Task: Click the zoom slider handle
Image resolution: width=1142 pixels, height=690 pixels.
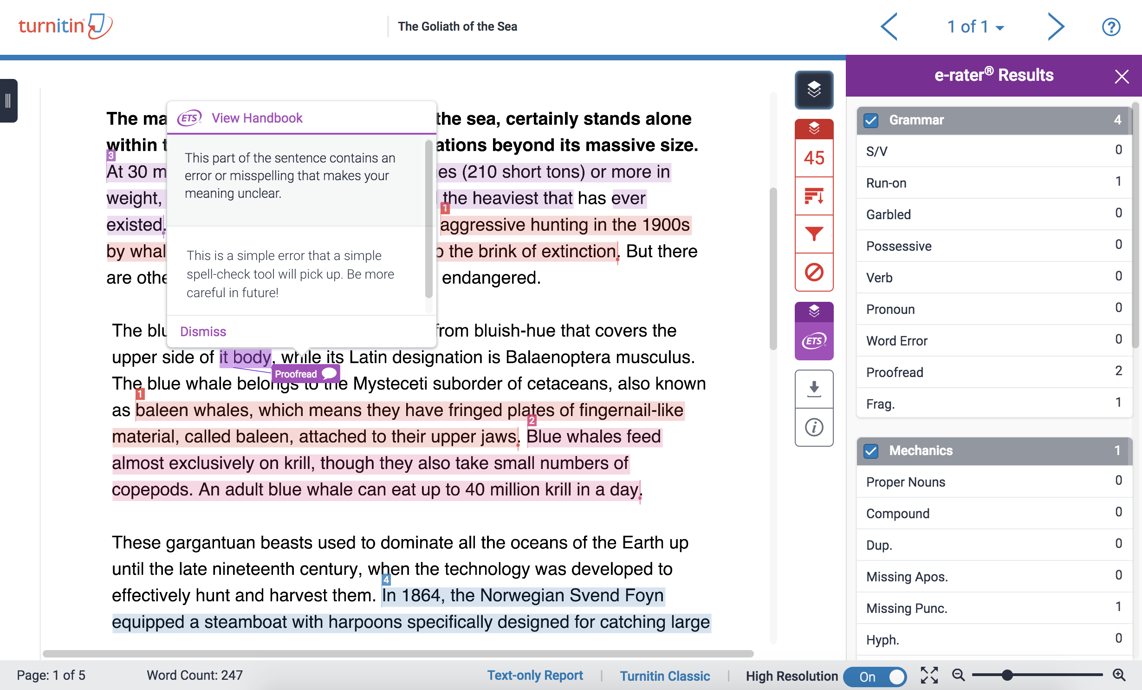Action: pos(1006,675)
